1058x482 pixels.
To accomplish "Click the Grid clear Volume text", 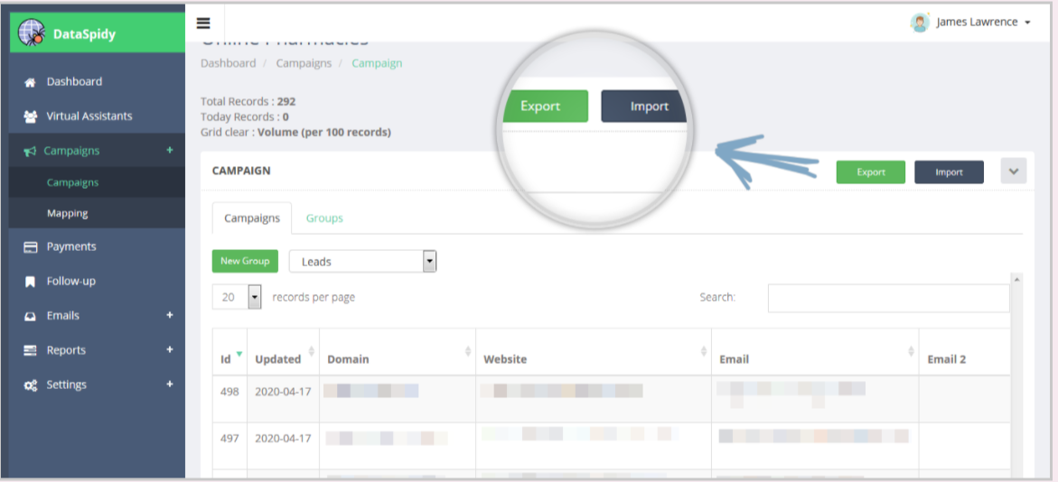I will click(295, 132).
